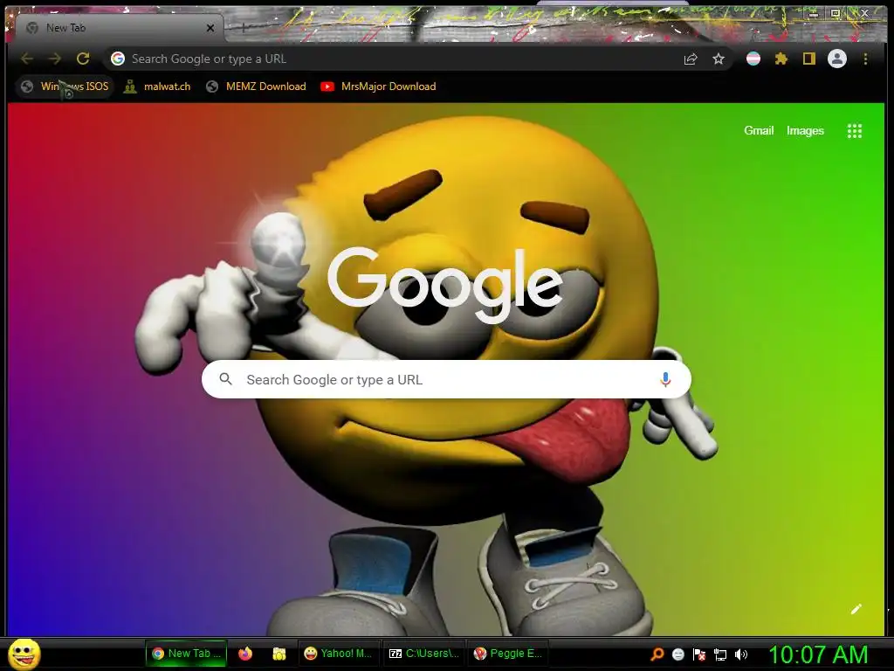Click the Google search box
The width and height of the screenshot is (894, 671).
pyautogui.click(x=446, y=379)
